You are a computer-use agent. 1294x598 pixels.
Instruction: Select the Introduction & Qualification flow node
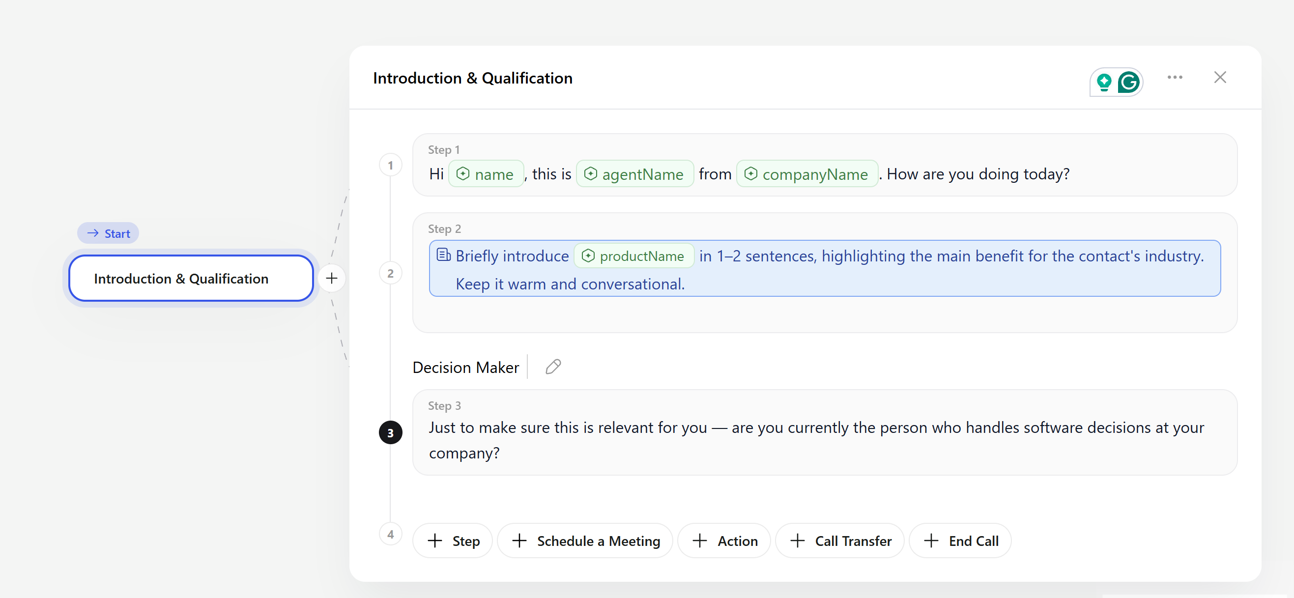[x=191, y=279]
